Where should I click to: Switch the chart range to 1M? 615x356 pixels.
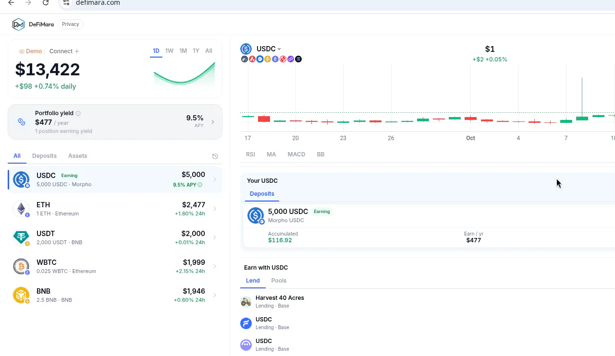[183, 51]
